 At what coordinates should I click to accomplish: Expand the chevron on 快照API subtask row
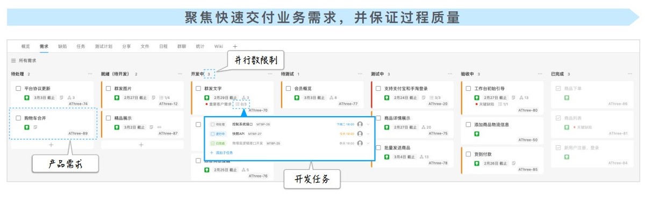368,133
